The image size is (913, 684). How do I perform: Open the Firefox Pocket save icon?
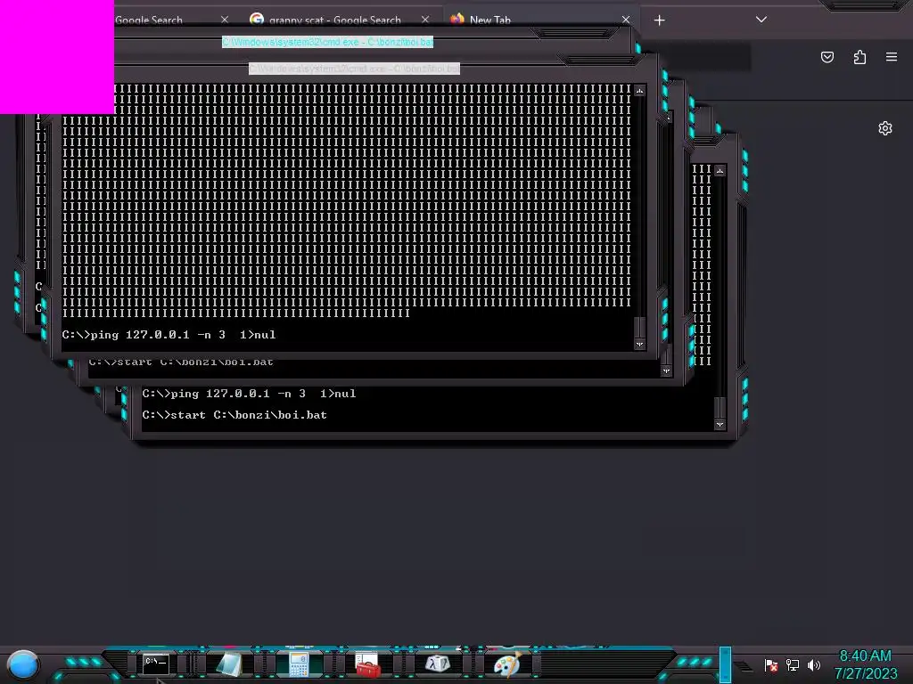827,57
